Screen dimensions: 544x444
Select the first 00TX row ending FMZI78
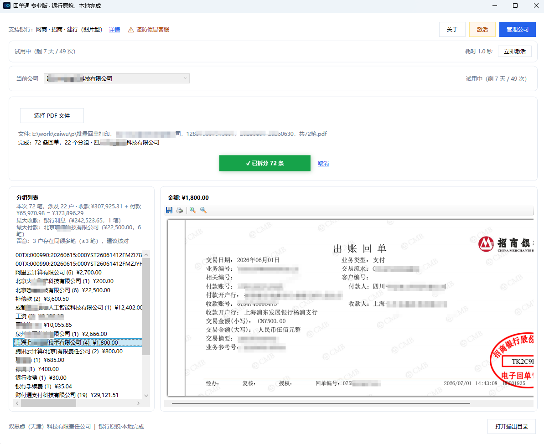(78, 255)
